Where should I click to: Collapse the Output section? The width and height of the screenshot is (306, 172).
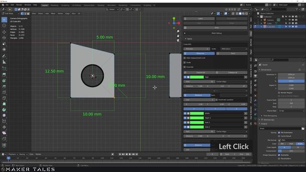coord(260,124)
